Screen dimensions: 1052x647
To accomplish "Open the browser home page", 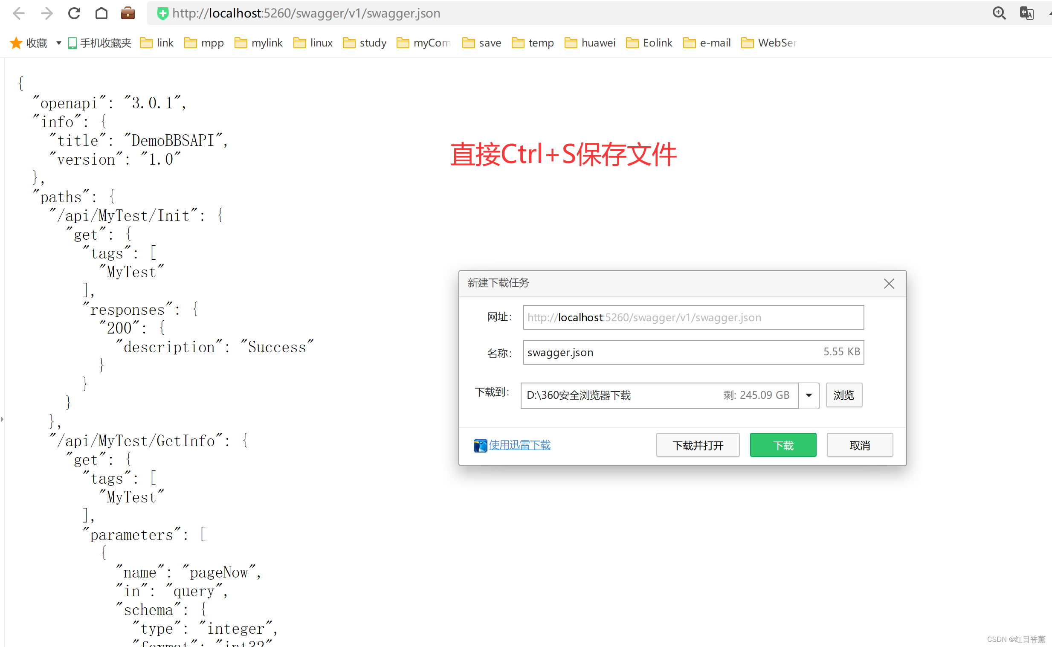I will [x=101, y=13].
